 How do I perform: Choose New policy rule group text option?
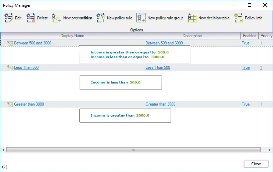[x=165, y=18]
